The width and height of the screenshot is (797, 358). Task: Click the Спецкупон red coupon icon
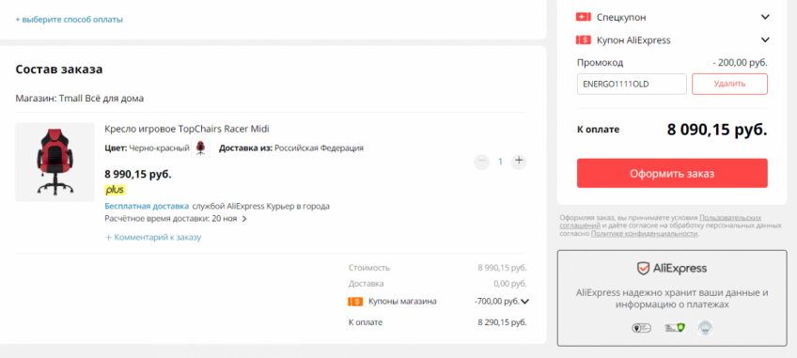[x=583, y=17]
